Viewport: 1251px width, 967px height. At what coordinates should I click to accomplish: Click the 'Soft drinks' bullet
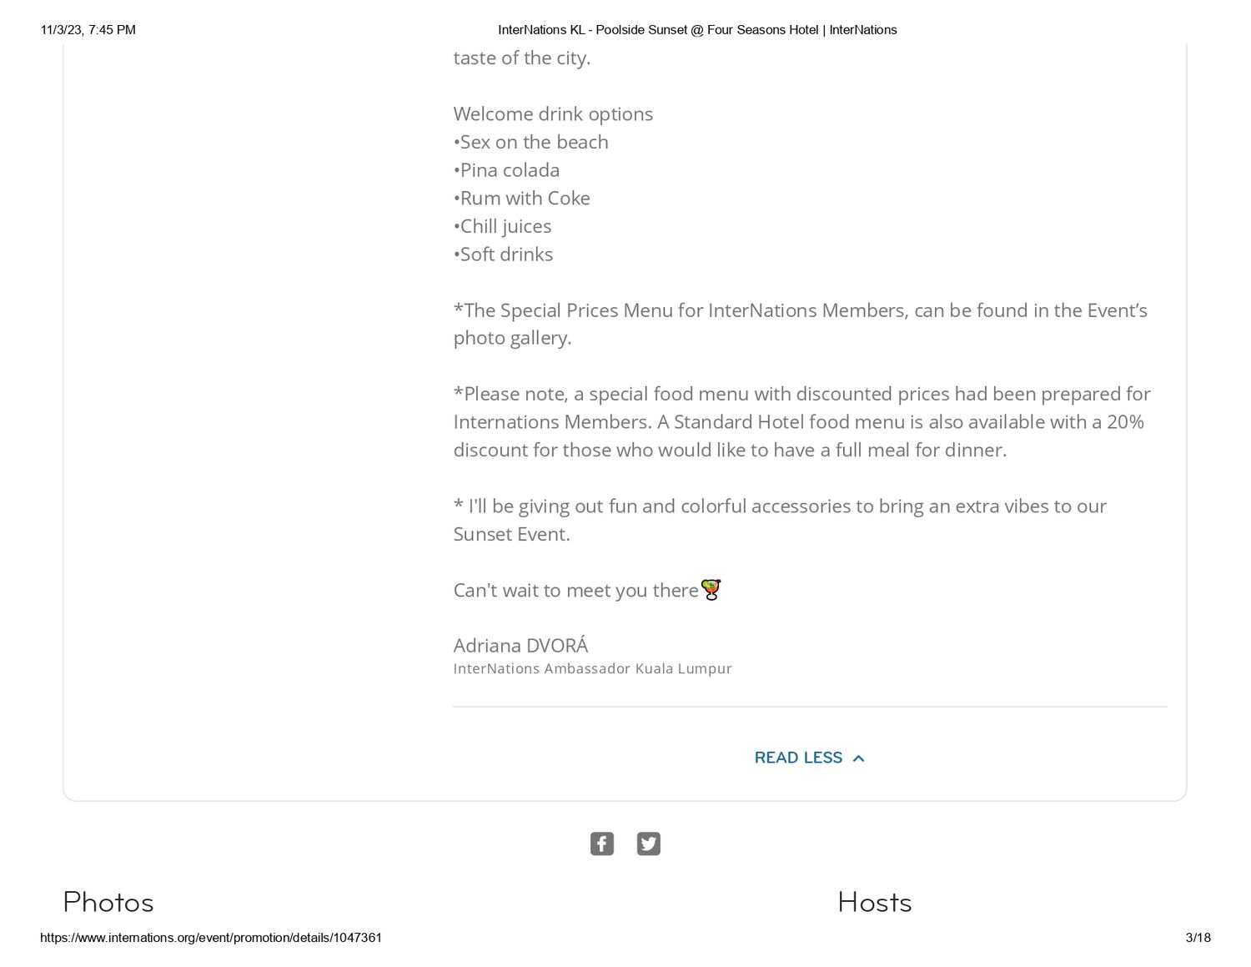click(503, 254)
